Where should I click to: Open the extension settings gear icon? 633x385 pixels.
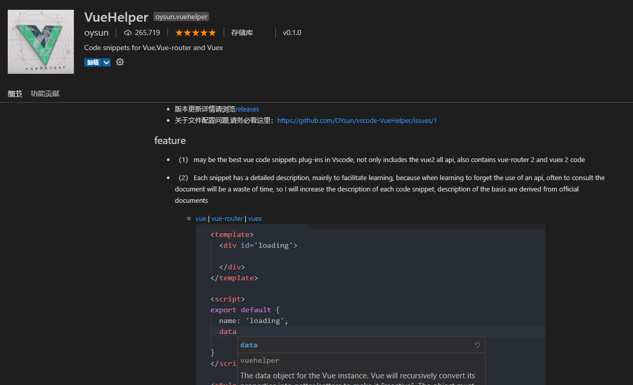click(120, 62)
